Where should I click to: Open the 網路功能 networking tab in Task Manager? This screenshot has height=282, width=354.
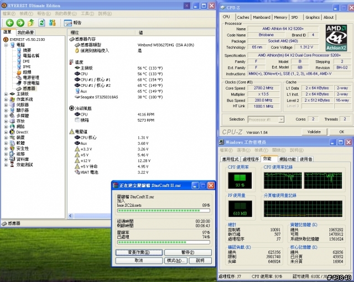(288, 159)
